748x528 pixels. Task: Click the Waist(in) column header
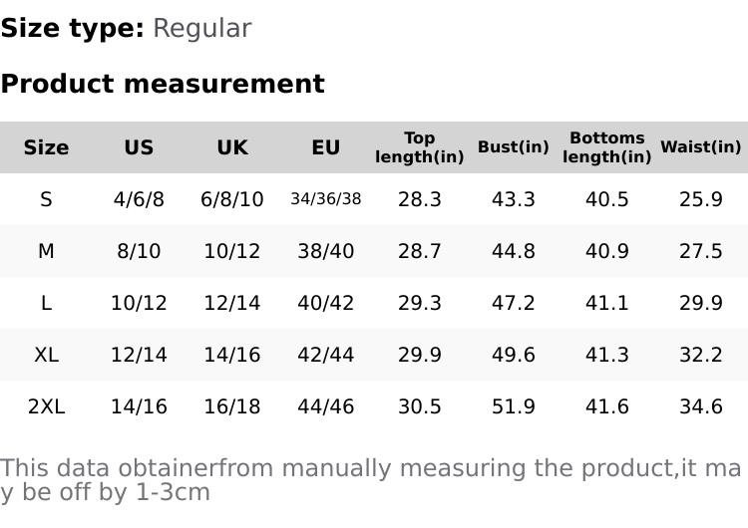701,147
